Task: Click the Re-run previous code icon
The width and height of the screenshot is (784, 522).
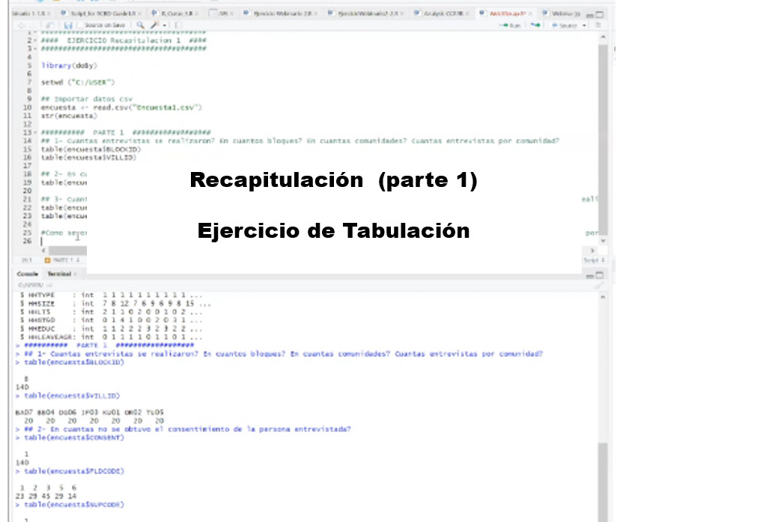Action: point(535,25)
